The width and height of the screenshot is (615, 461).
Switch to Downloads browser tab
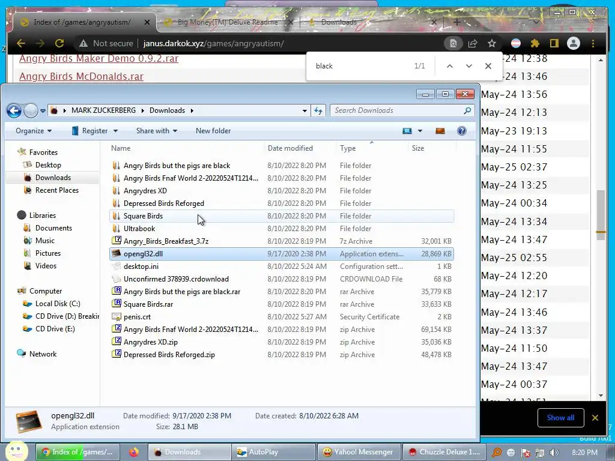339,22
